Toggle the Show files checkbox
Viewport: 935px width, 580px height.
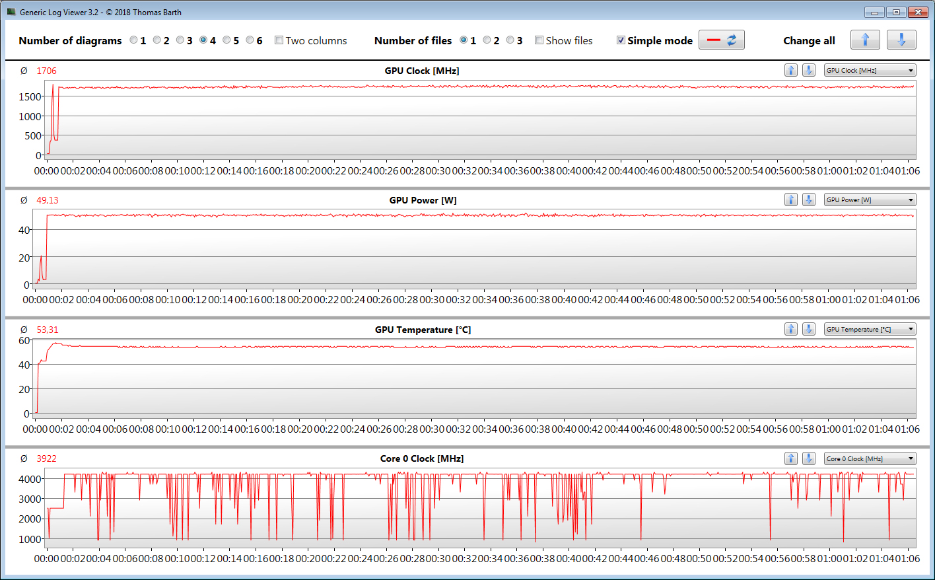pos(539,40)
